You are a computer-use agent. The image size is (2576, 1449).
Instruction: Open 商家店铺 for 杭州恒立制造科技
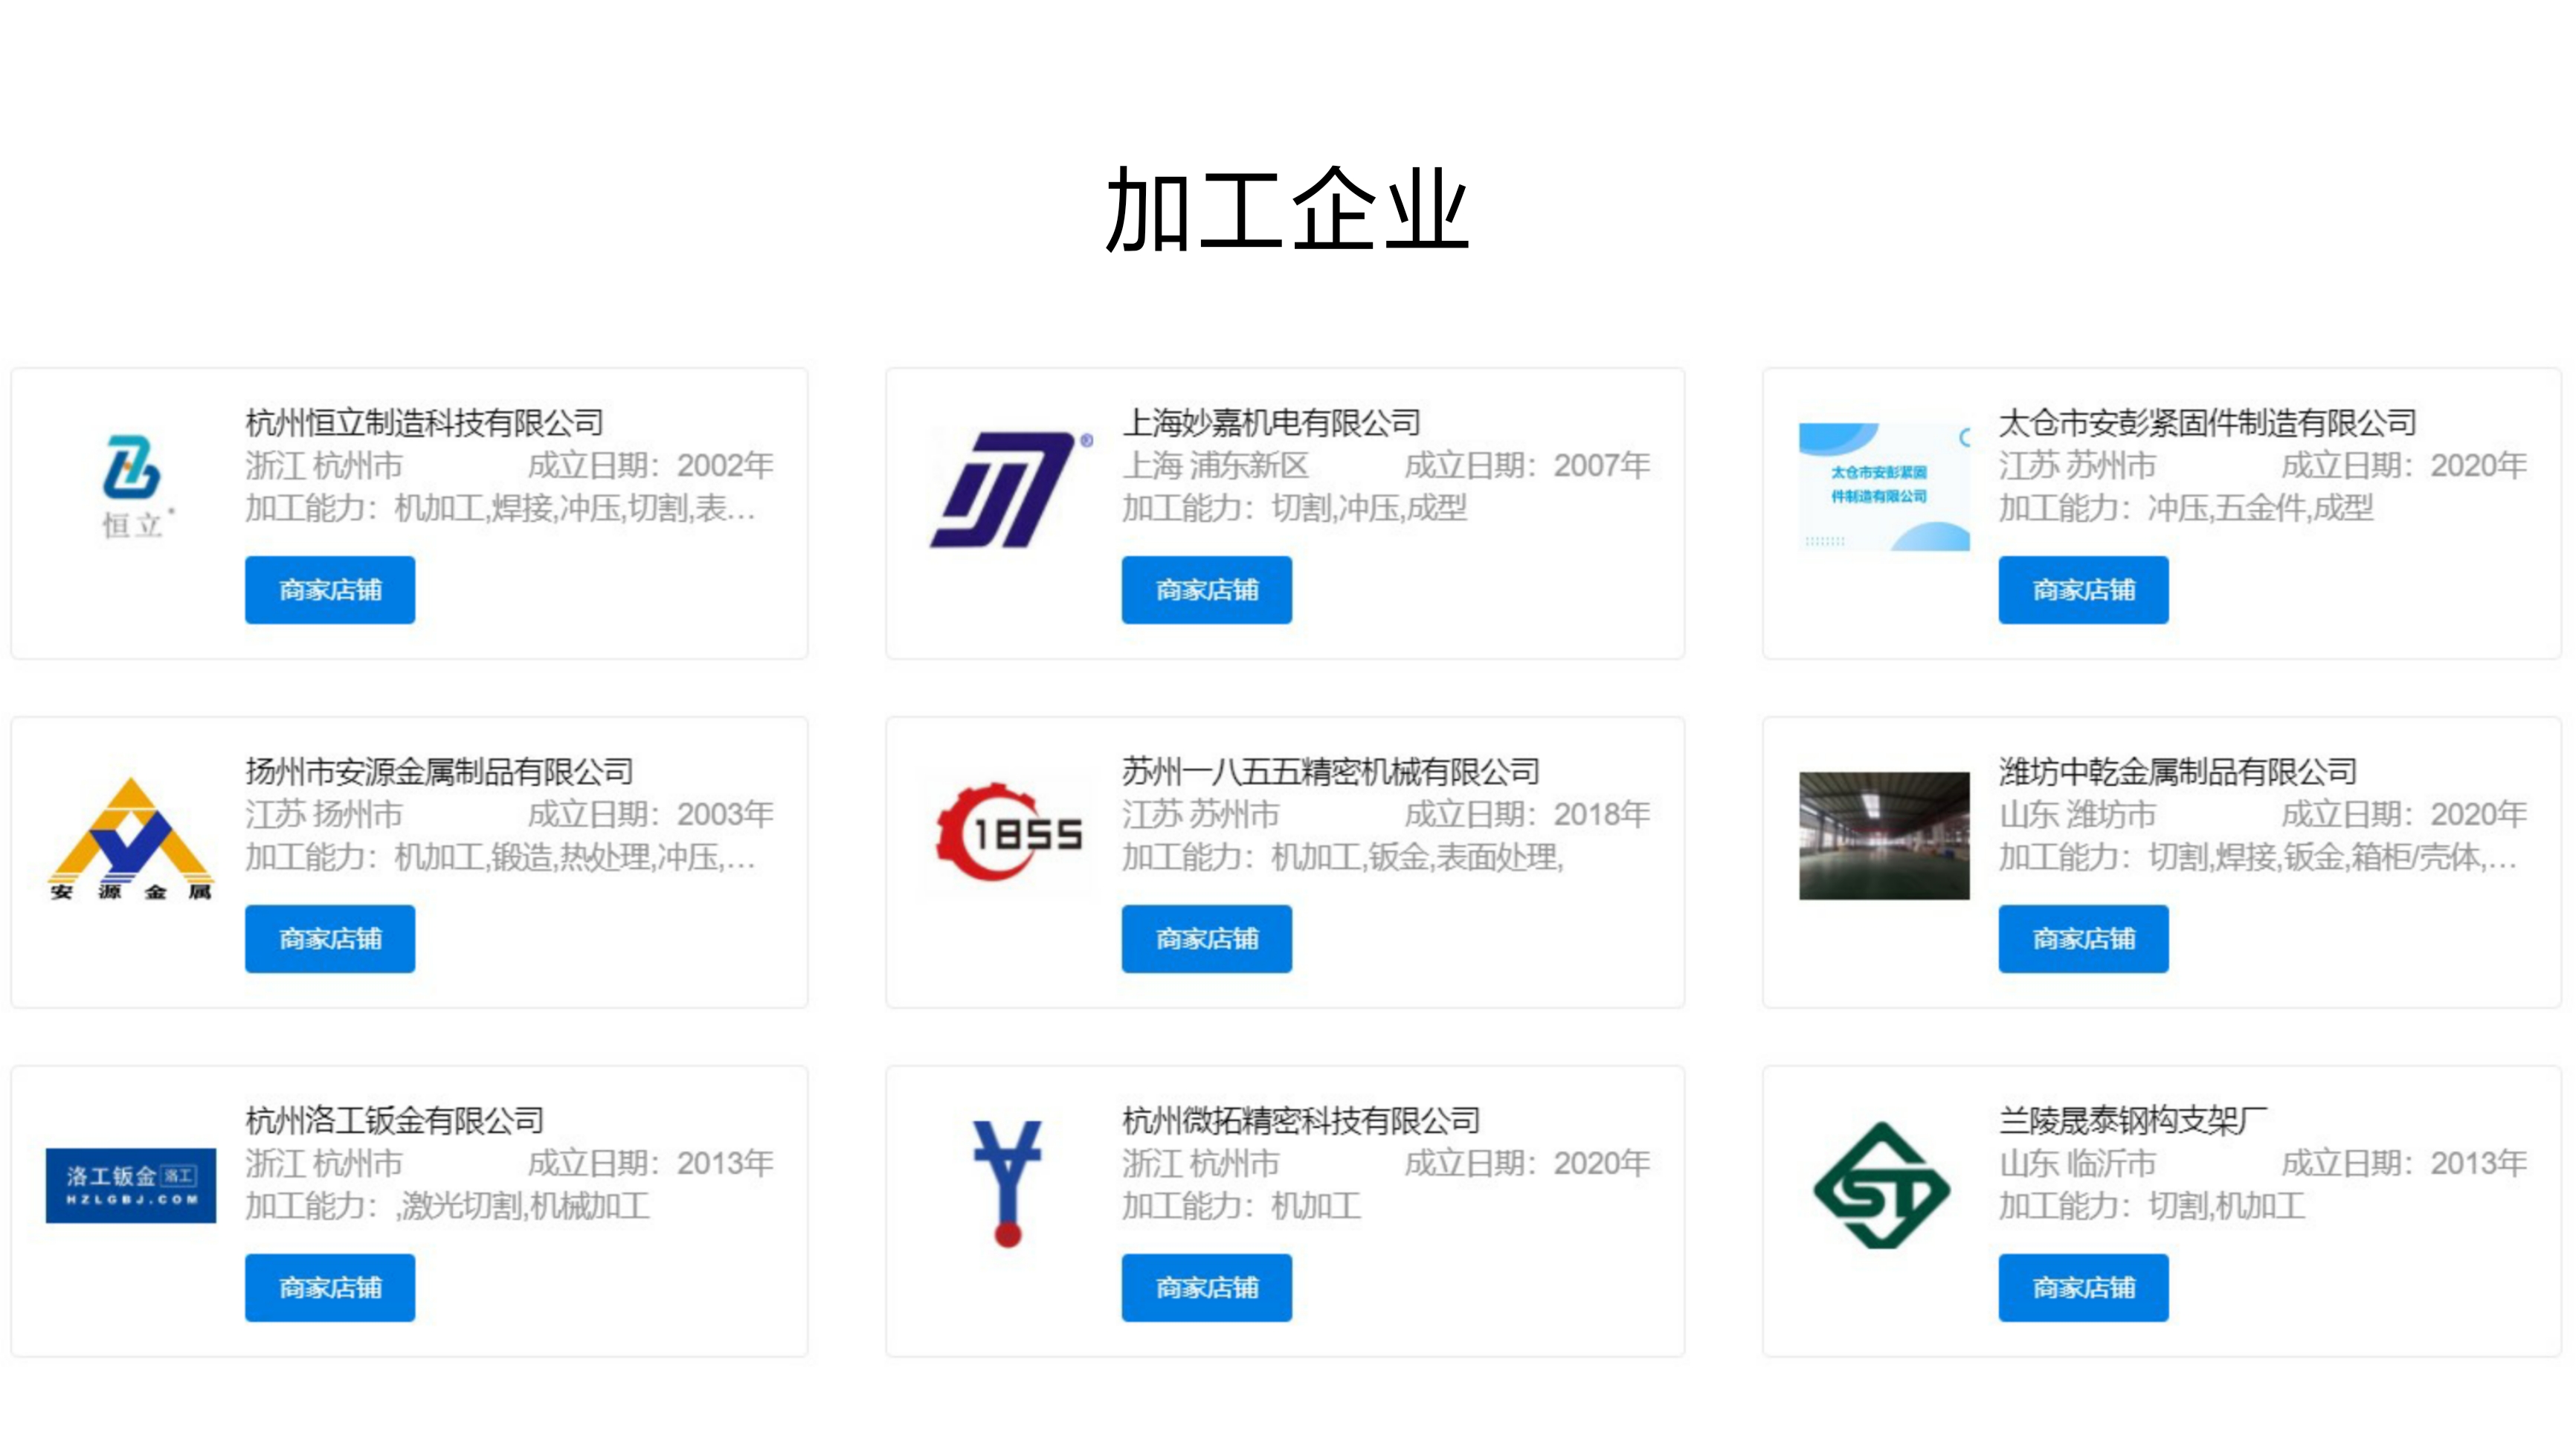pyautogui.click(x=330, y=590)
